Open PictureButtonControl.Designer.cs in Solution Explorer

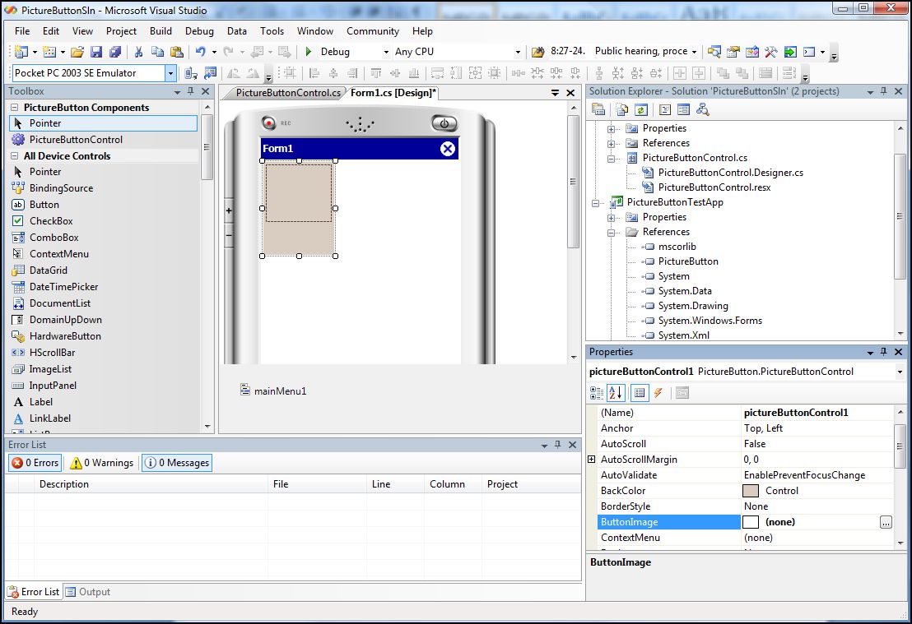tap(731, 173)
